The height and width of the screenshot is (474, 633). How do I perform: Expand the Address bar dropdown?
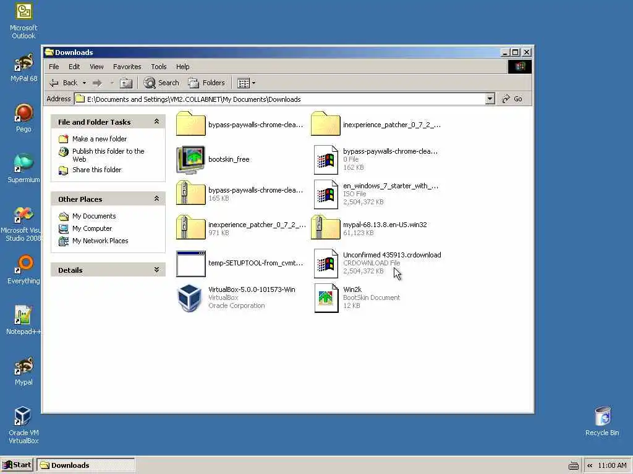point(490,99)
